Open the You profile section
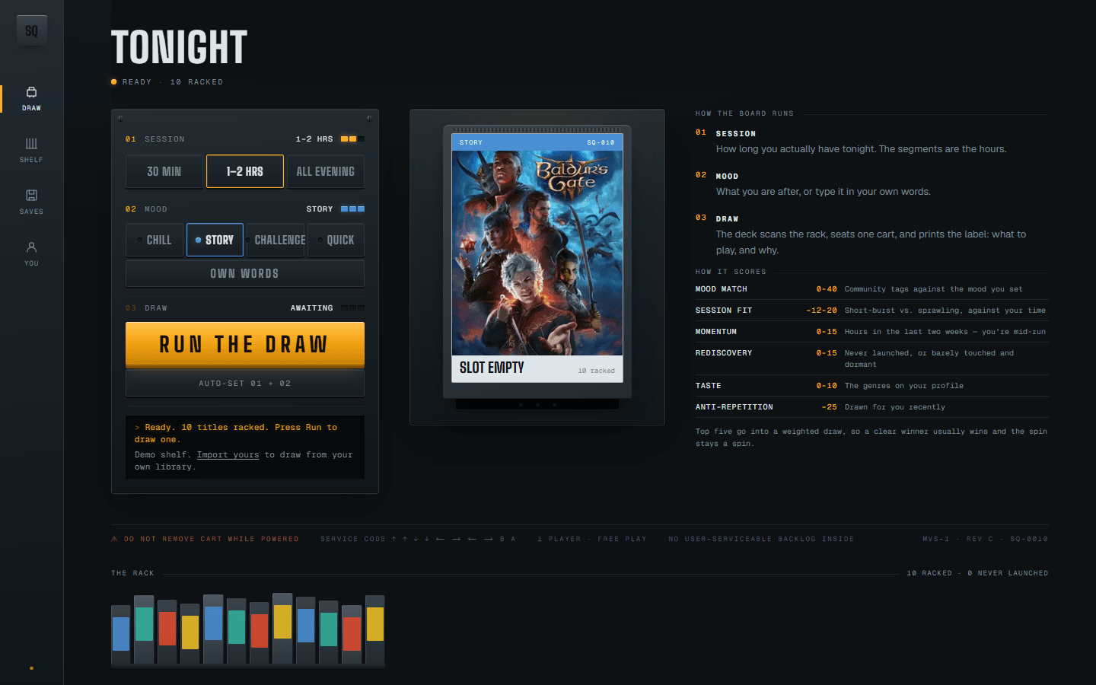 [31, 253]
